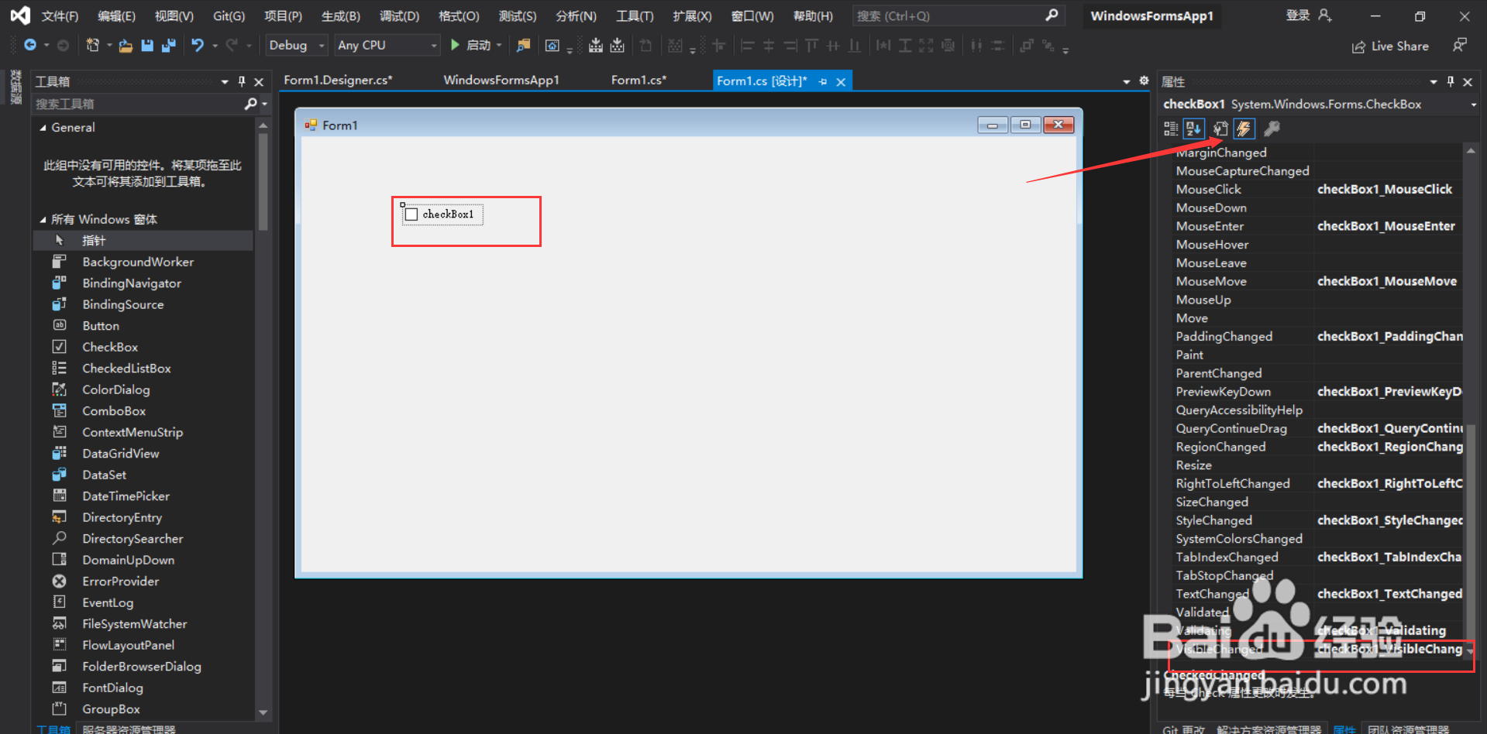Click the document window settings gear icon
The image size is (1487, 734).
click(x=1144, y=81)
